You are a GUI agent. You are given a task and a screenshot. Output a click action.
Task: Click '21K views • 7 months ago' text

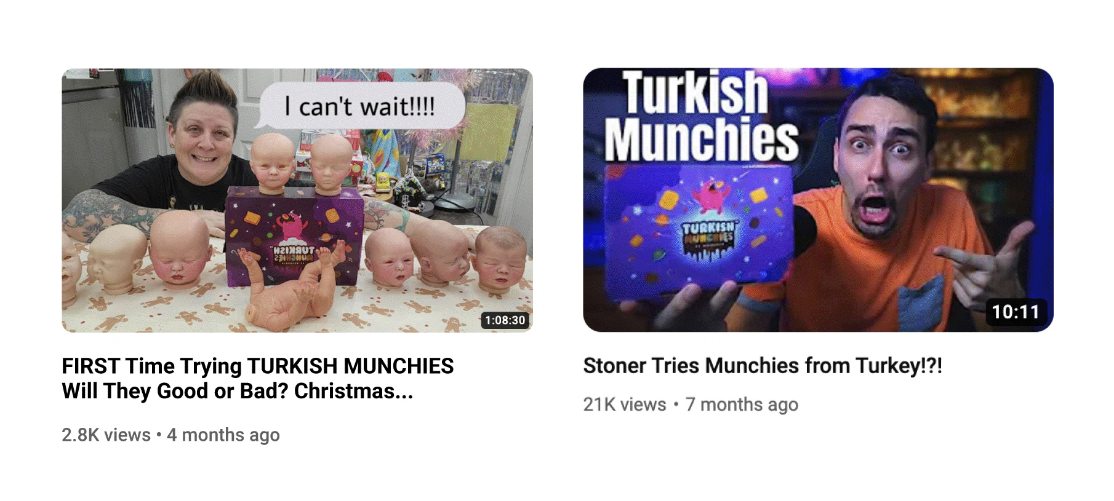(x=691, y=404)
